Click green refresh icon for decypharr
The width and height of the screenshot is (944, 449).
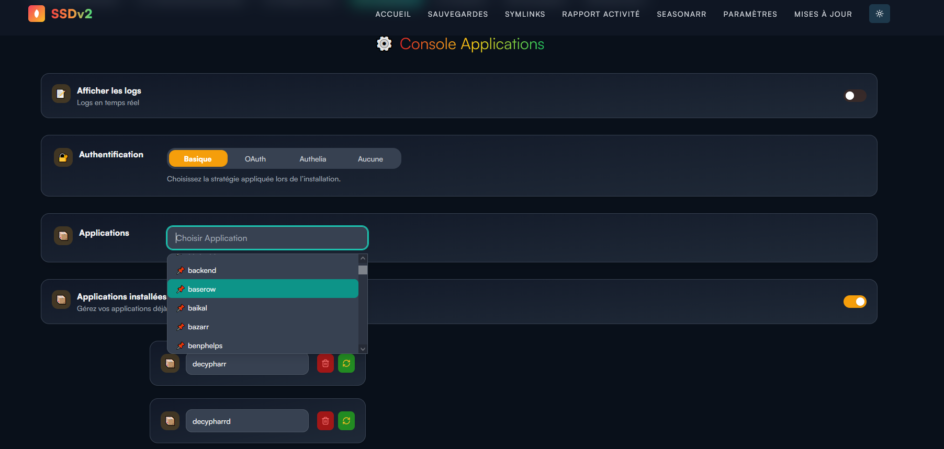click(x=346, y=363)
